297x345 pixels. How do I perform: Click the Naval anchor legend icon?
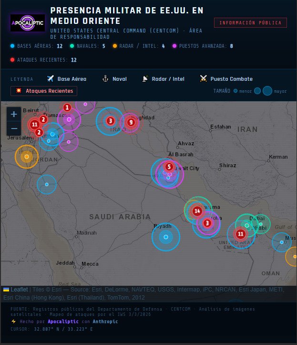tap(105, 78)
